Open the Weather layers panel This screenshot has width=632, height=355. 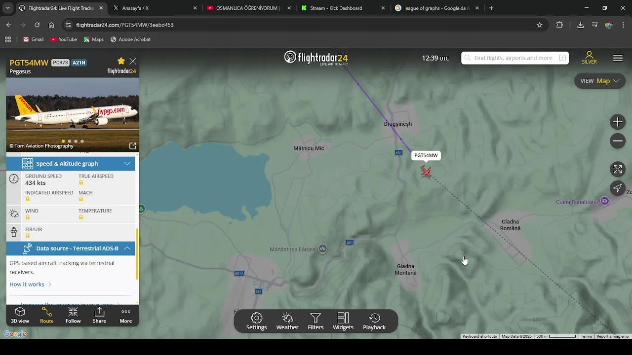point(287,321)
